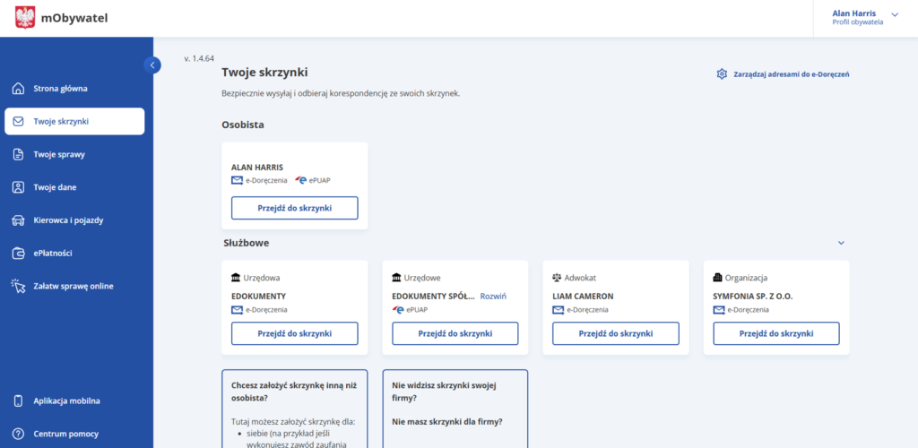
Task: Expand the truncated name with the Rozwiń link
Action: 493,297
